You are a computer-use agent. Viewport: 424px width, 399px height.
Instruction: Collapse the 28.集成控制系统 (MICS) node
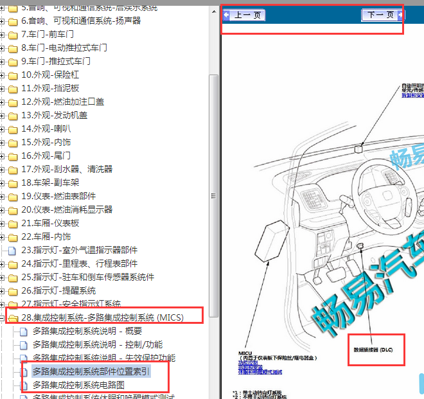click(x=2, y=318)
